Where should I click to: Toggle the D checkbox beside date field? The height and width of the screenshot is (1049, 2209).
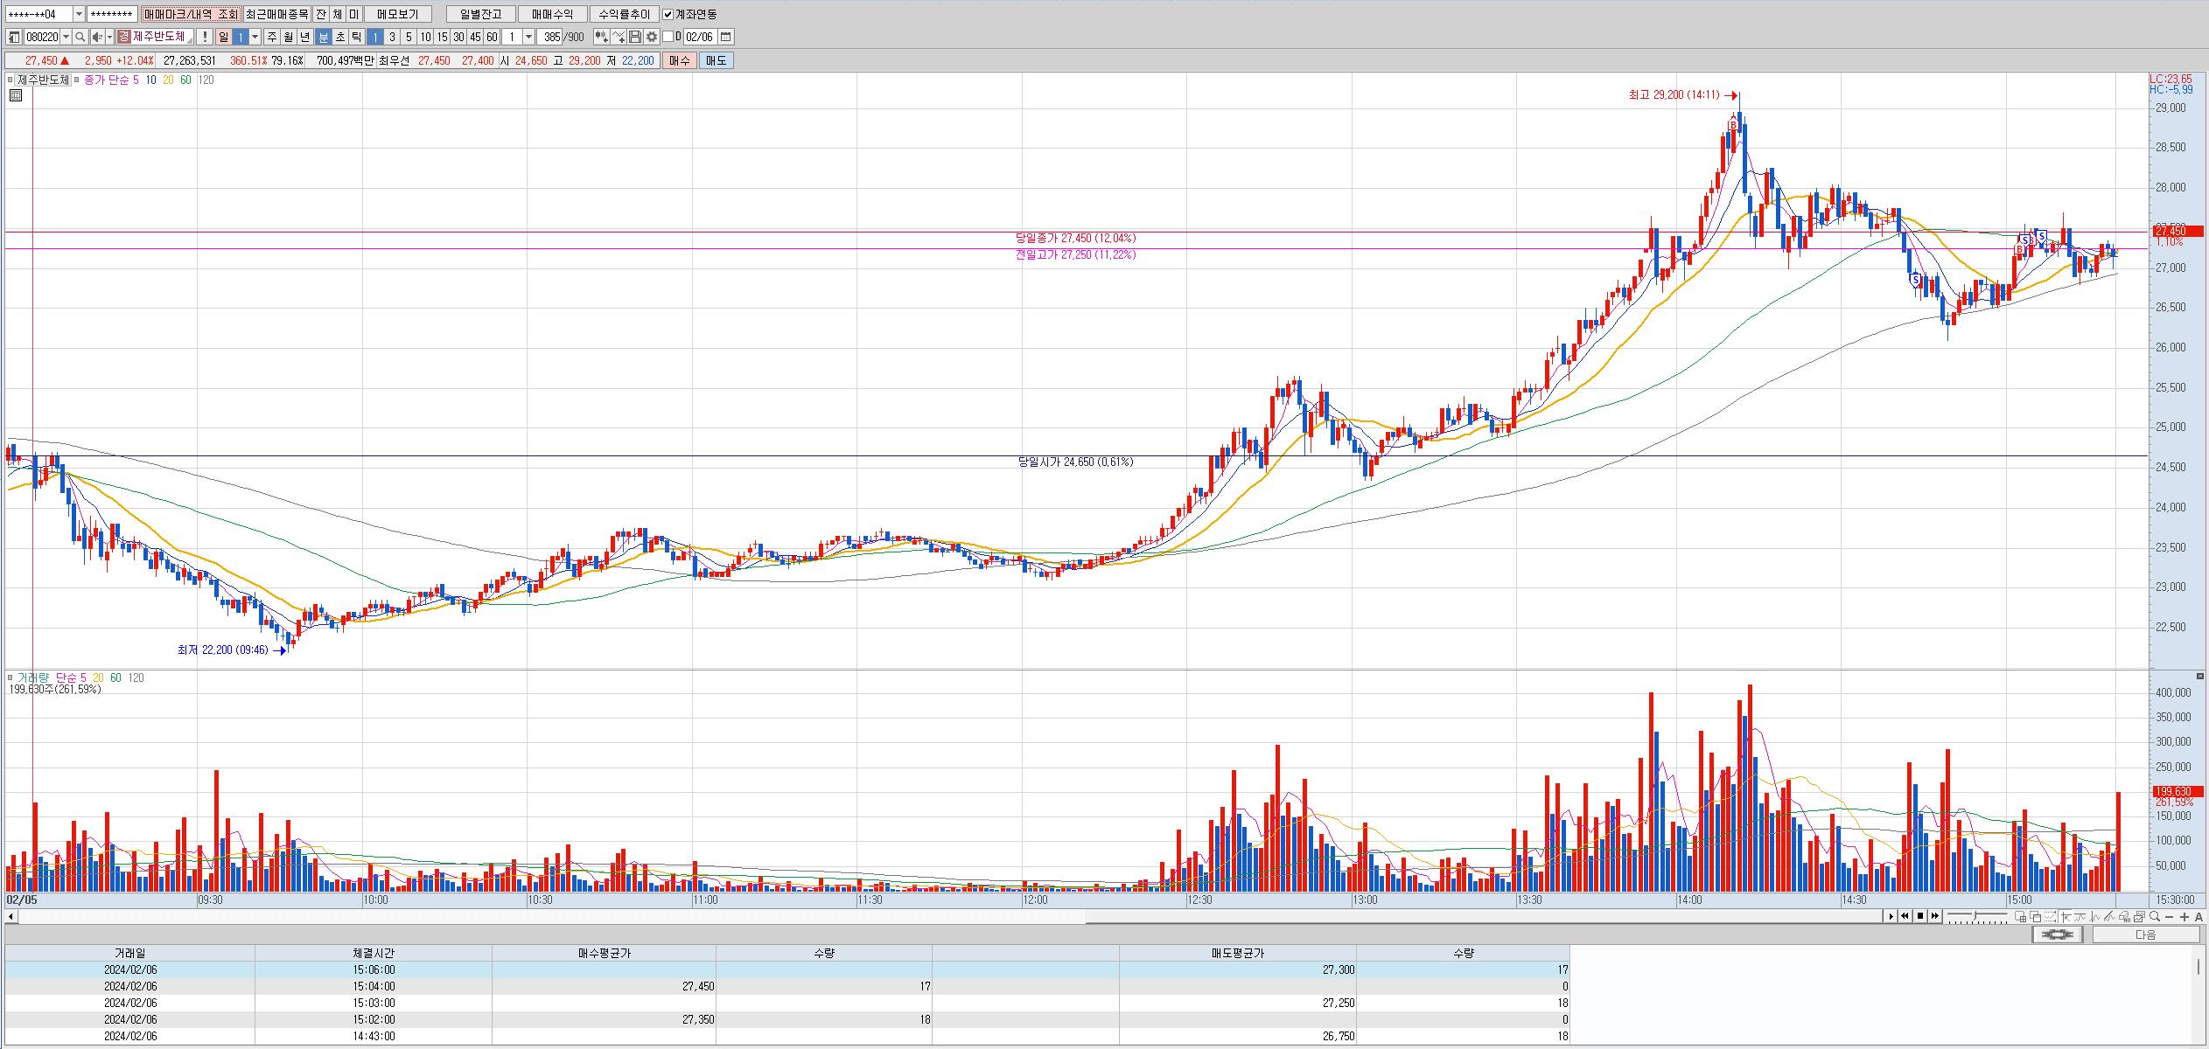click(668, 37)
